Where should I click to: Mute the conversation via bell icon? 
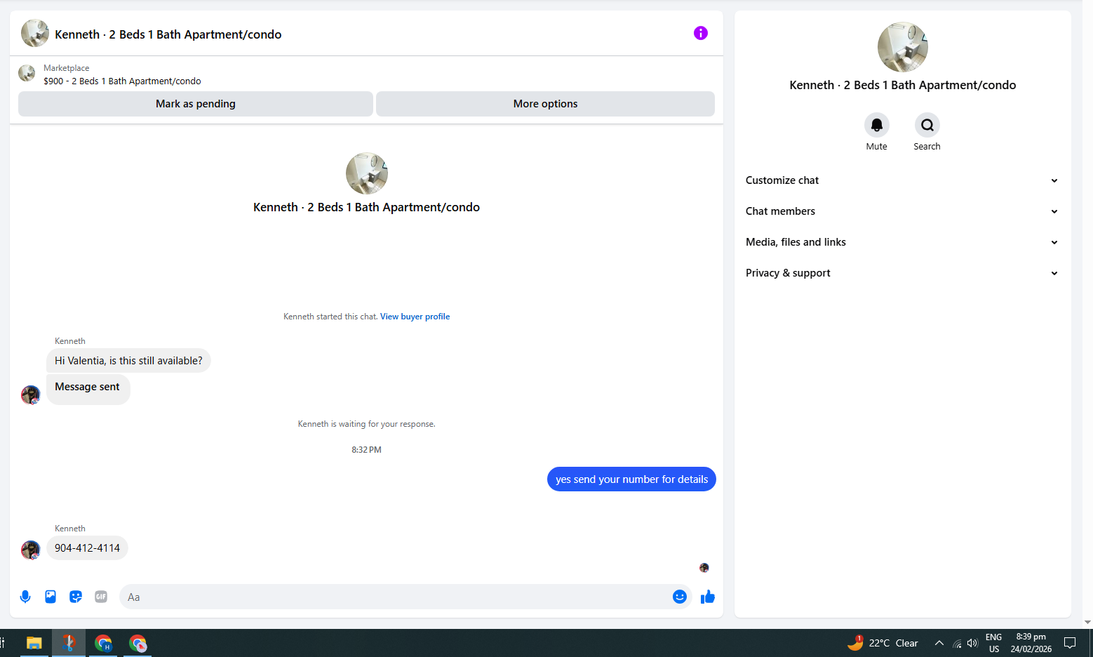pos(876,125)
